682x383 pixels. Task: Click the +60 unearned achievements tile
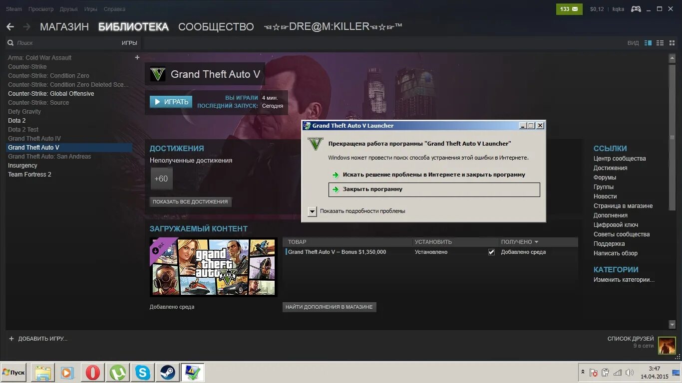pos(161,179)
